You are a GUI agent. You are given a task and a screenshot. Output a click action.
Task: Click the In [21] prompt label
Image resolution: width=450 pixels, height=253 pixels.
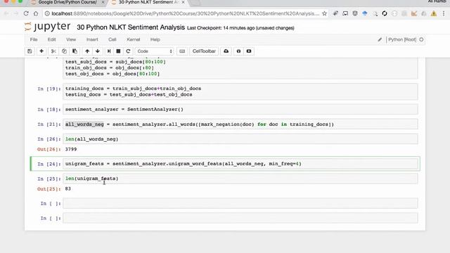click(x=49, y=124)
